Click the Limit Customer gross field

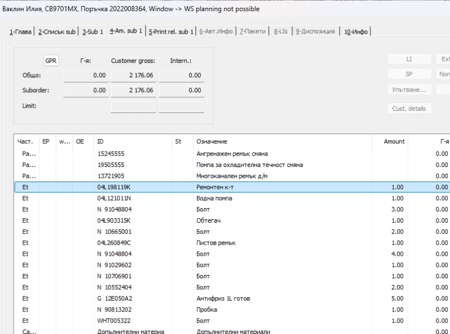133,106
